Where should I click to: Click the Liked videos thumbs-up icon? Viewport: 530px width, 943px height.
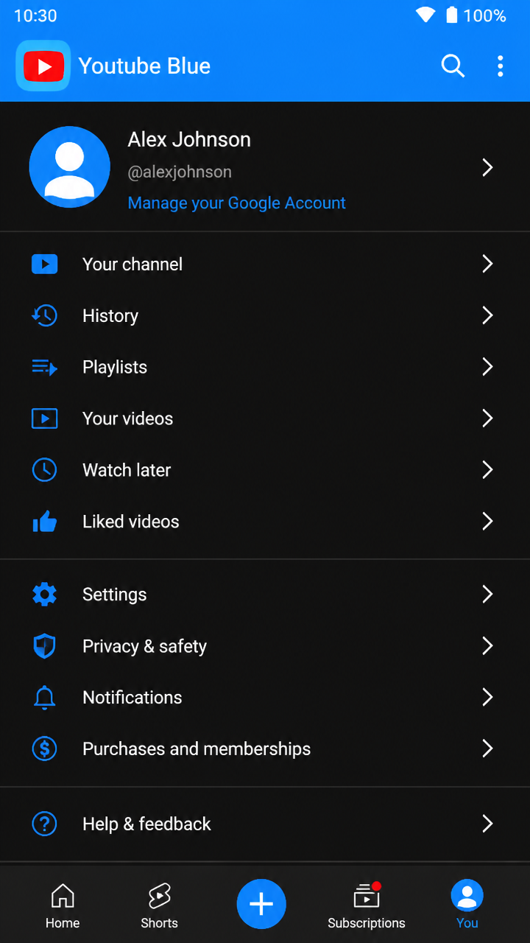coord(45,522)
